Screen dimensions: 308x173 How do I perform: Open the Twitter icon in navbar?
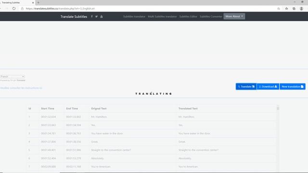click(x=96, y=16)
